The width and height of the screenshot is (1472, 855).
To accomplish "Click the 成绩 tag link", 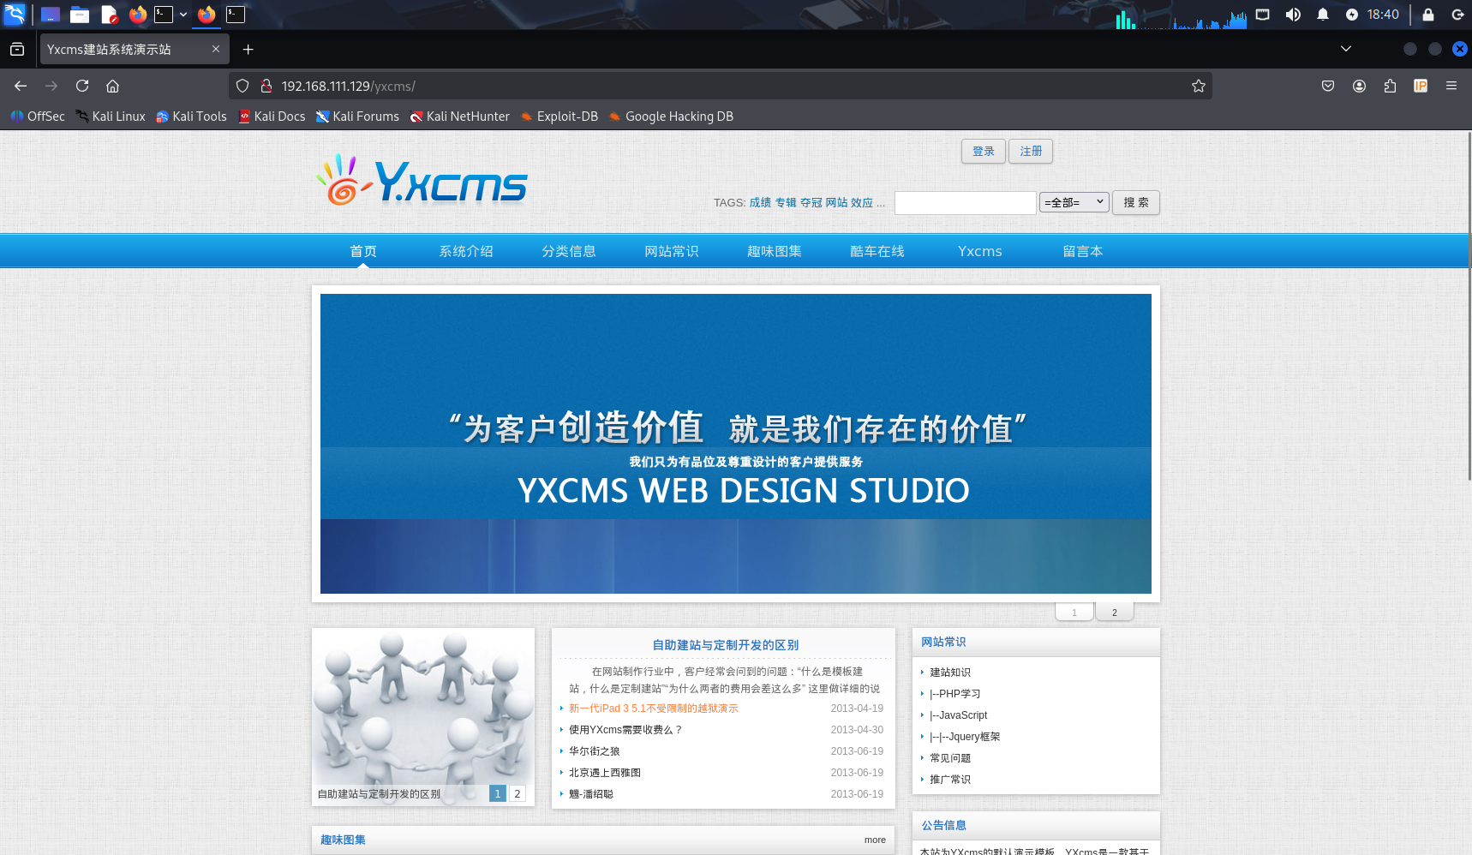I will pos(760,203).
